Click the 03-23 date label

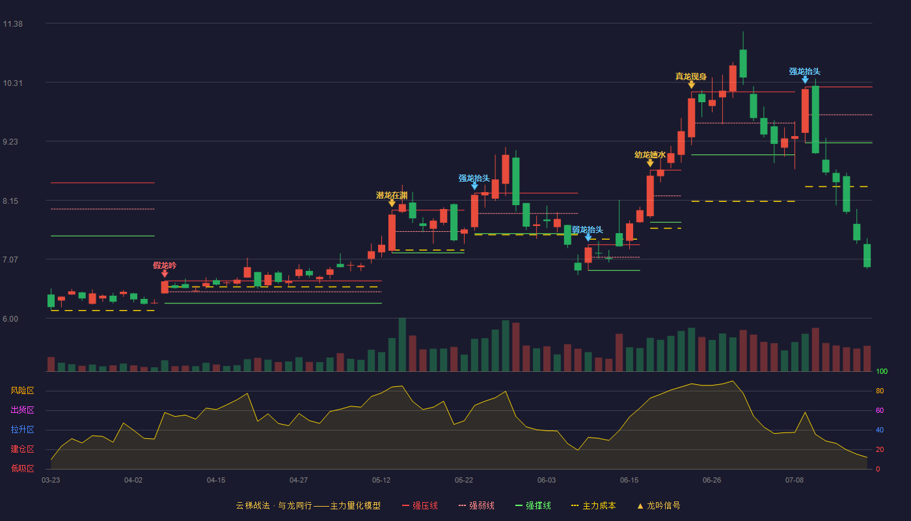point(51,480)
